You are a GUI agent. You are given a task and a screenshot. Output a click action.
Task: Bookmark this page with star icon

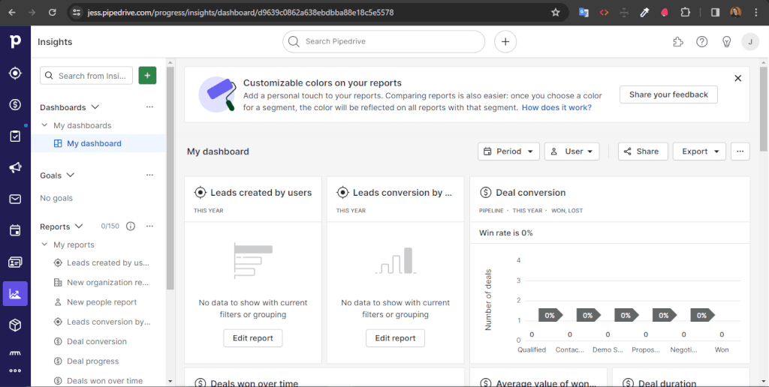coord(555,12)
